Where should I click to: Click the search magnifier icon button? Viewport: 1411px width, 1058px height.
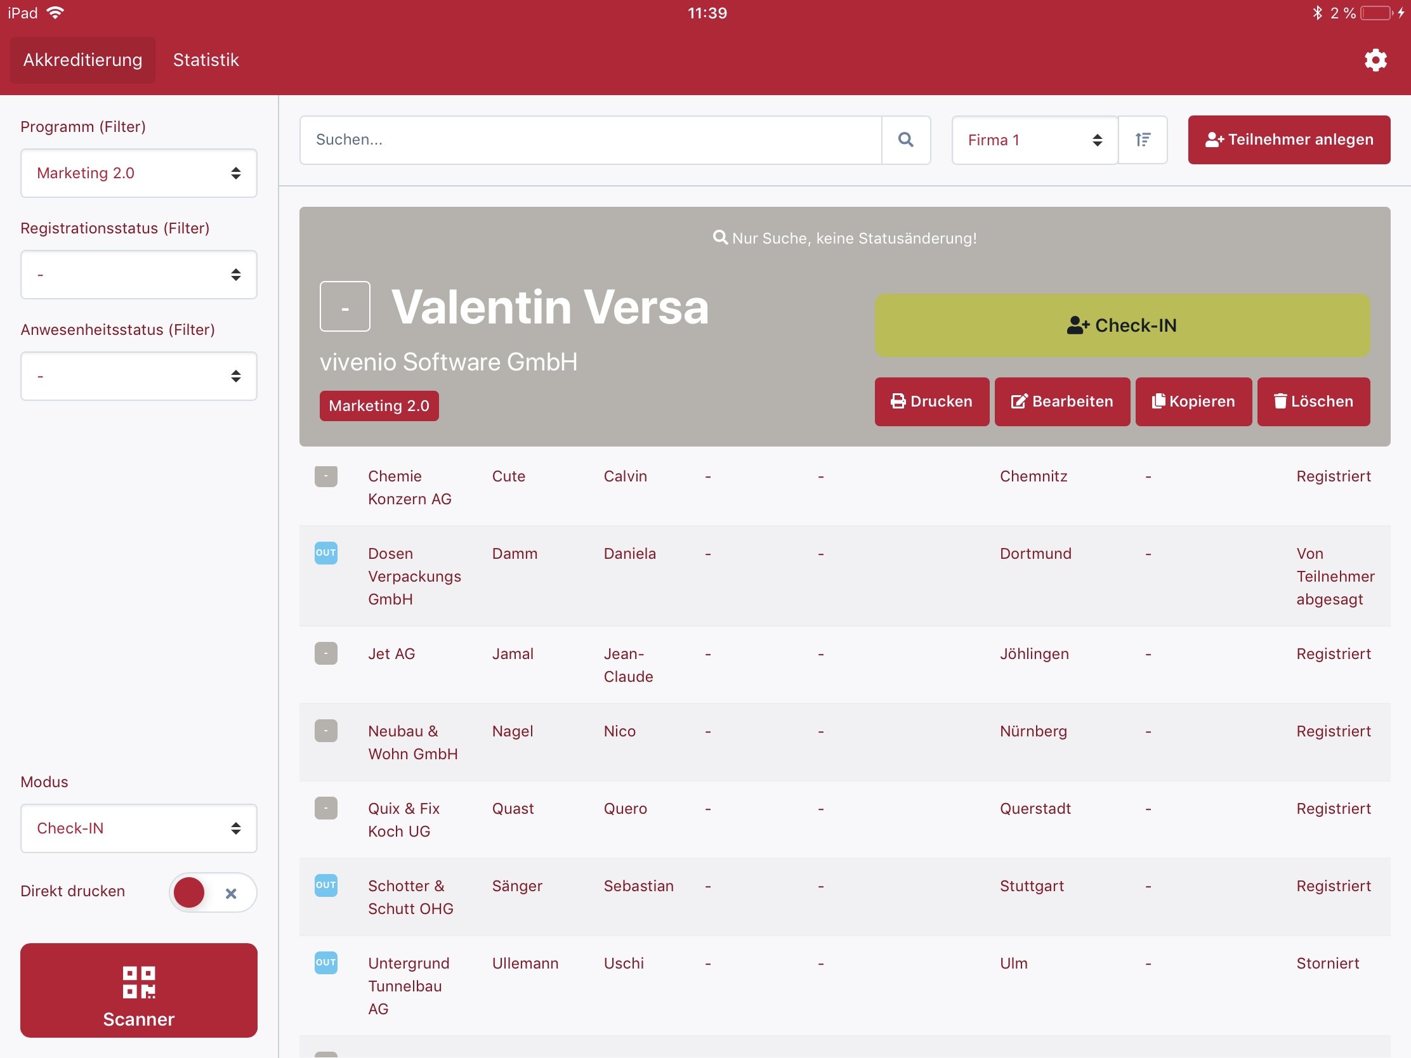[905, 140]
